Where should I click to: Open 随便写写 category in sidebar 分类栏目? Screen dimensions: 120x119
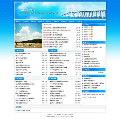click(x=86, y=27)
